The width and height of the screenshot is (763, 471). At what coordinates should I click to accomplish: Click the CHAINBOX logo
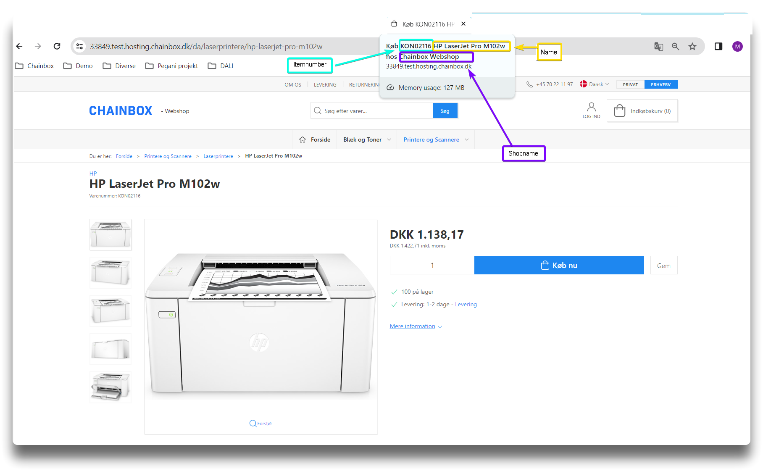tap(121, 111)
